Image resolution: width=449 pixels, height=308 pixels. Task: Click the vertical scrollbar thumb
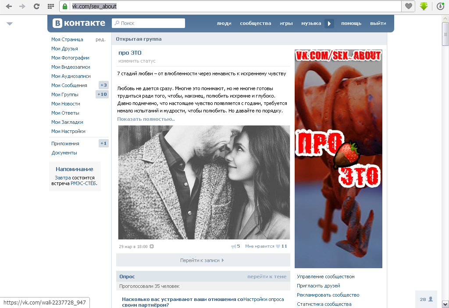[x=445, y=34]
